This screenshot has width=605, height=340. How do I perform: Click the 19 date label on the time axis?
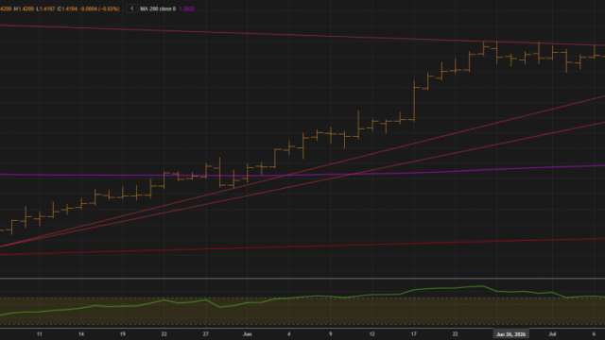122,334
